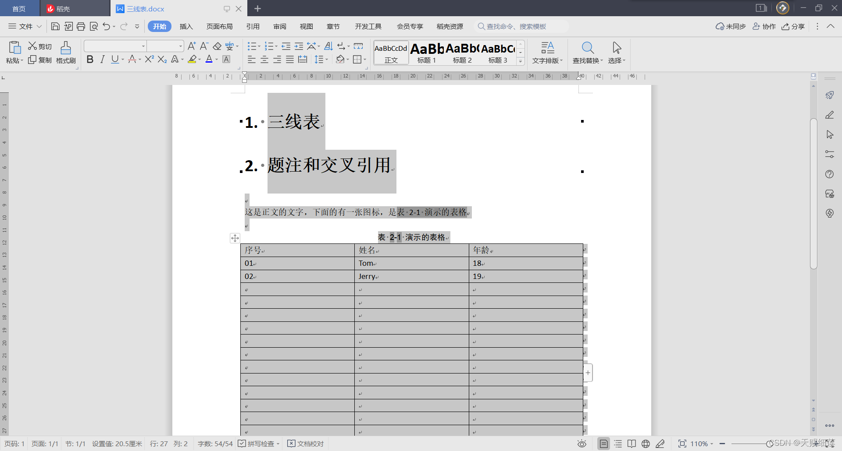Toggle 拼写检查 spell check
Screen dimensions: 842x451
click(x=259, y=444)
